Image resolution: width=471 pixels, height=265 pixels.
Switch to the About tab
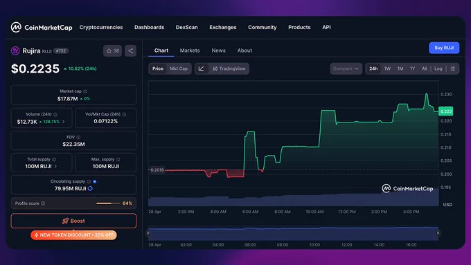click(245, 51)
